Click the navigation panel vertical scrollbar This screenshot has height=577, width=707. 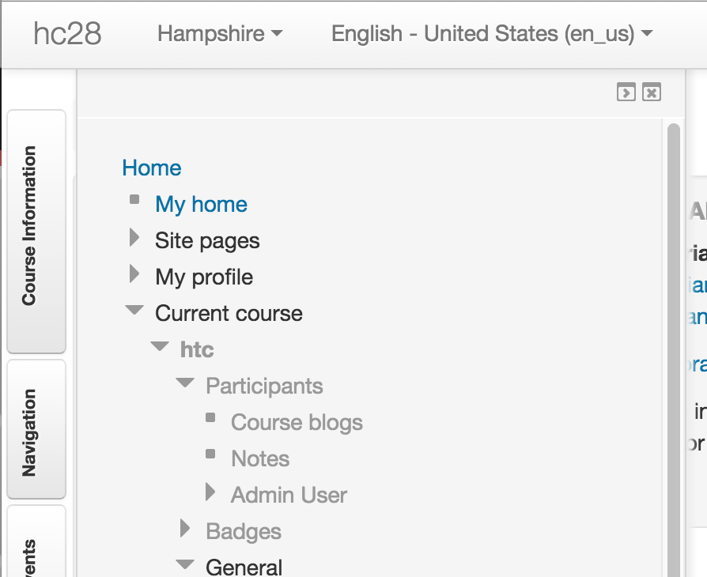674,350
